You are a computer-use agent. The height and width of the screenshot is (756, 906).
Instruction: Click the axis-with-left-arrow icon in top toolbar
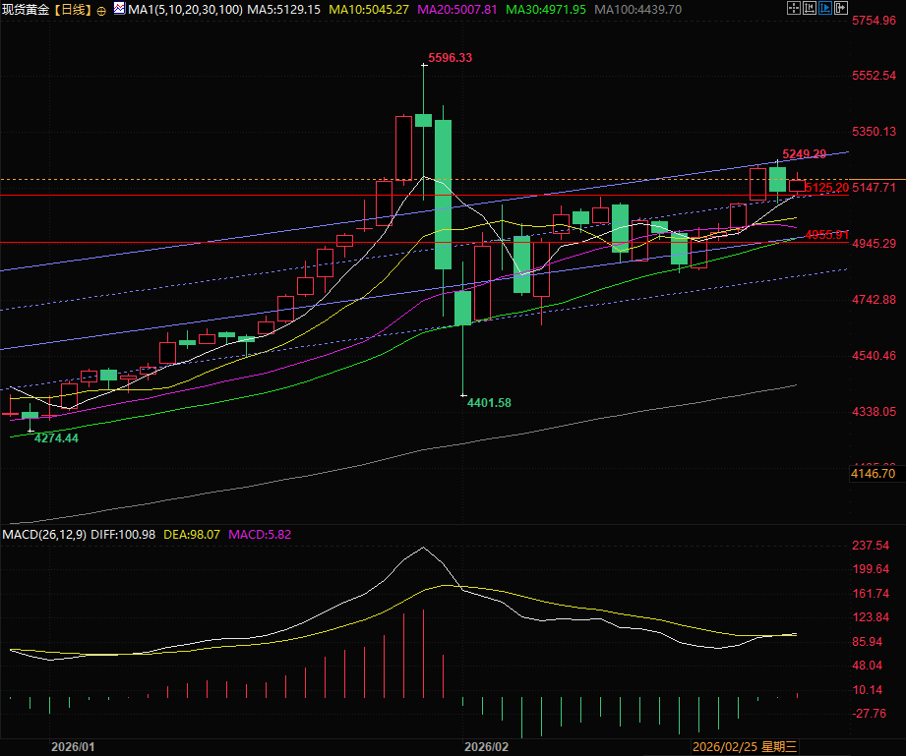coord(810,9)
